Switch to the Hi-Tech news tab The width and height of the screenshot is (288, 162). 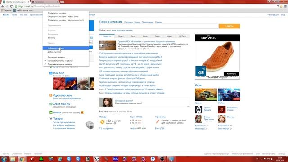183,36
